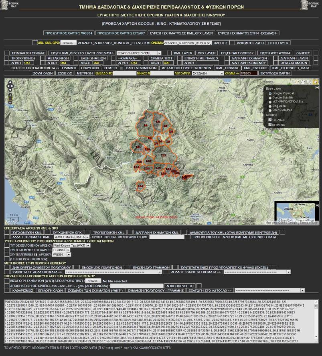The image size is (322, 356).
Task: Activate the hand navigation tool on map
Action: coord(316,82)
